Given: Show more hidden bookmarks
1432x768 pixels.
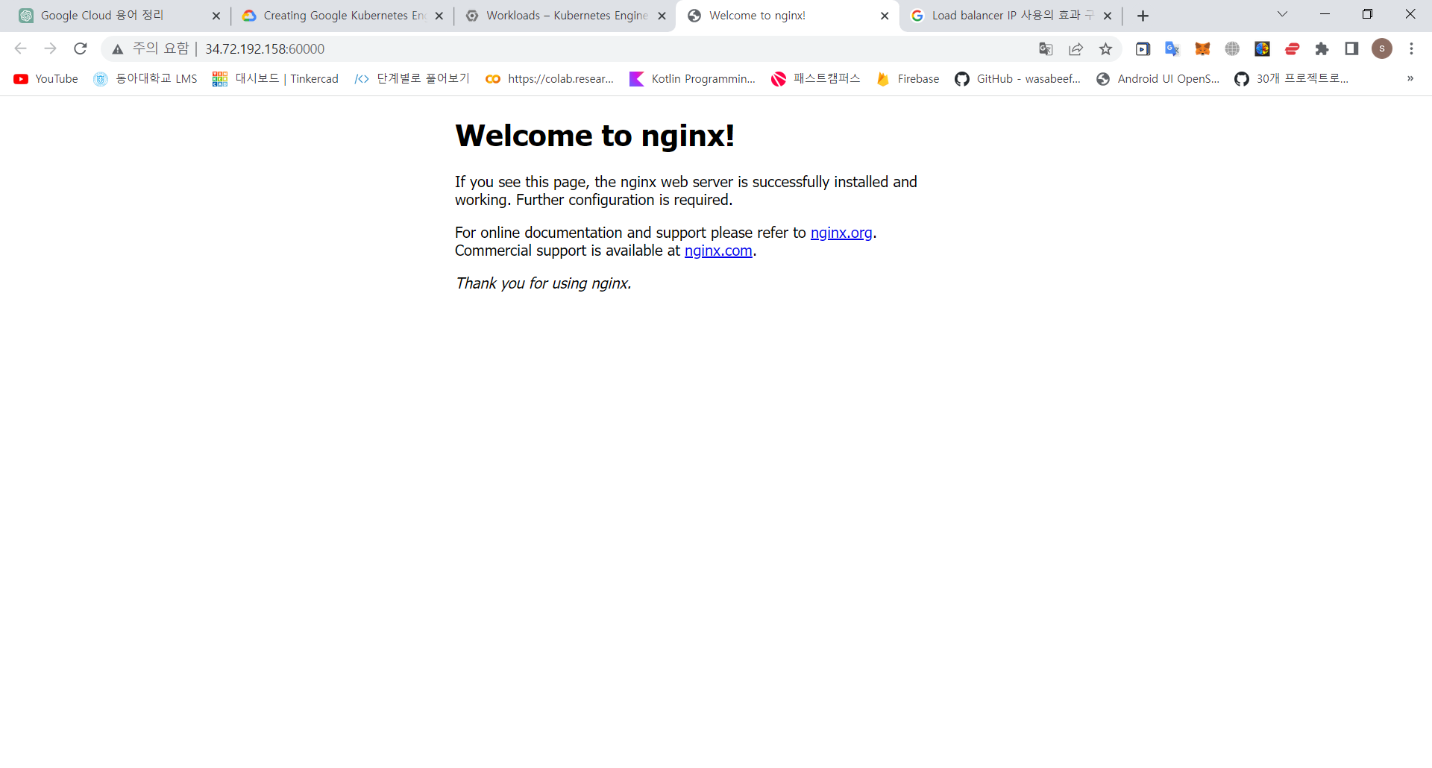Looking at the screenshot, I should coord(1410,79).
